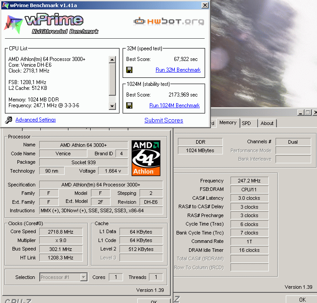Click the Technology value 90 nm

click(52, 171)
